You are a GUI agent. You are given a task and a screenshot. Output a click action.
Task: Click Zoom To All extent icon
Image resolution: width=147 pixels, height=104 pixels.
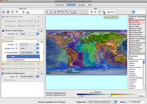[99, 12]
